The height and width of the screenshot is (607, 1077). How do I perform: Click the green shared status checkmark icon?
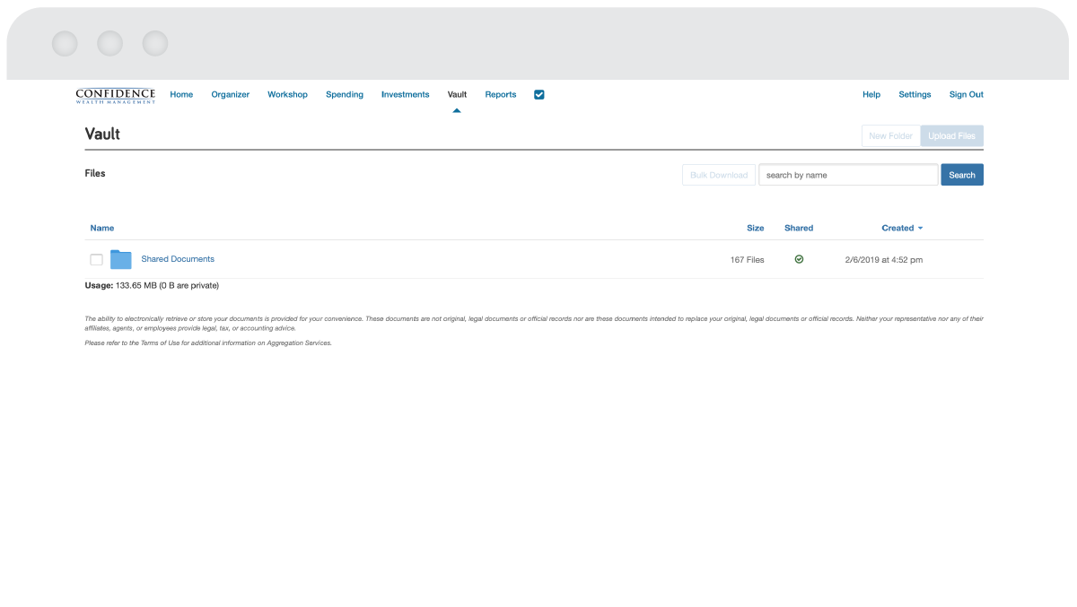(x=799, y=259)
